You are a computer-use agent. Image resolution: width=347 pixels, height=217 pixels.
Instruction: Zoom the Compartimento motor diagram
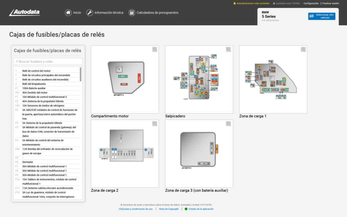click(155, 50)
